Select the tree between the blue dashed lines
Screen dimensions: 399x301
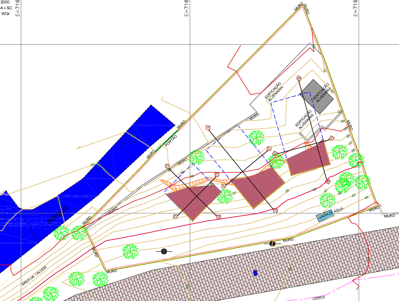(256, 138)
